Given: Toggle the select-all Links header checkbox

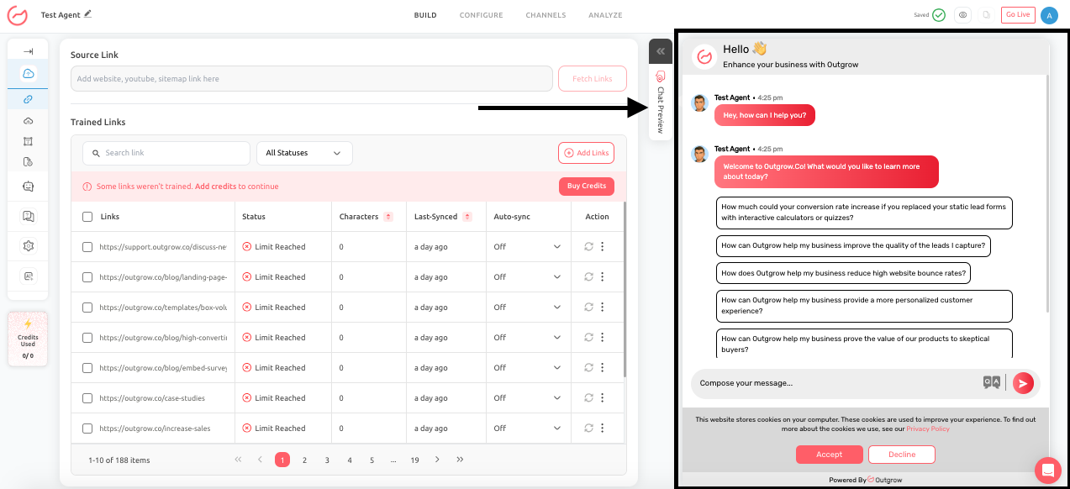Looking at the screenshot, I should click(x=87, y=217).
